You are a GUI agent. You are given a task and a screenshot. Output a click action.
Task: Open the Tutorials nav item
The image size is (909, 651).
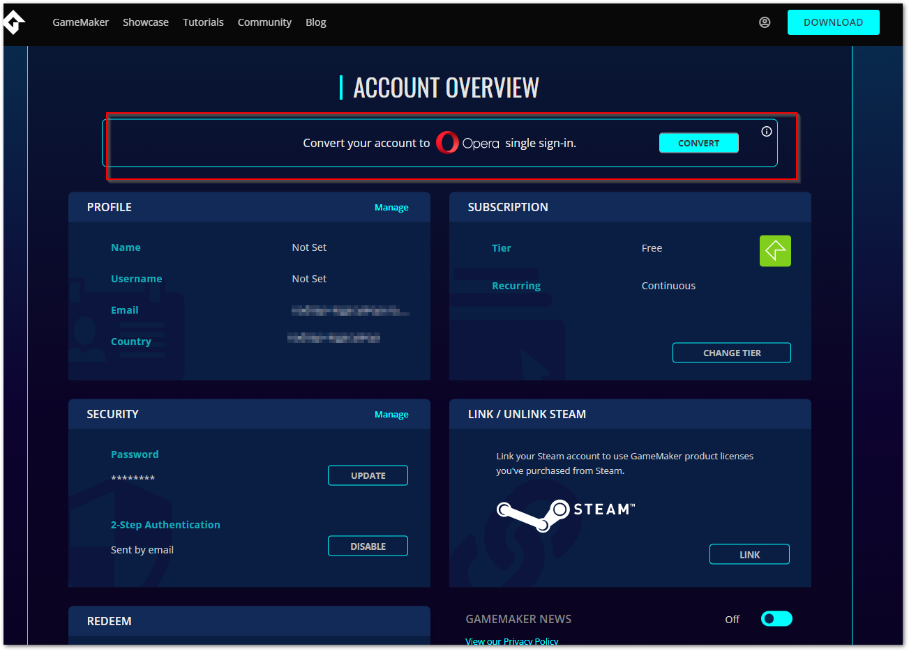pyautogui.click(x=203, y=22)
